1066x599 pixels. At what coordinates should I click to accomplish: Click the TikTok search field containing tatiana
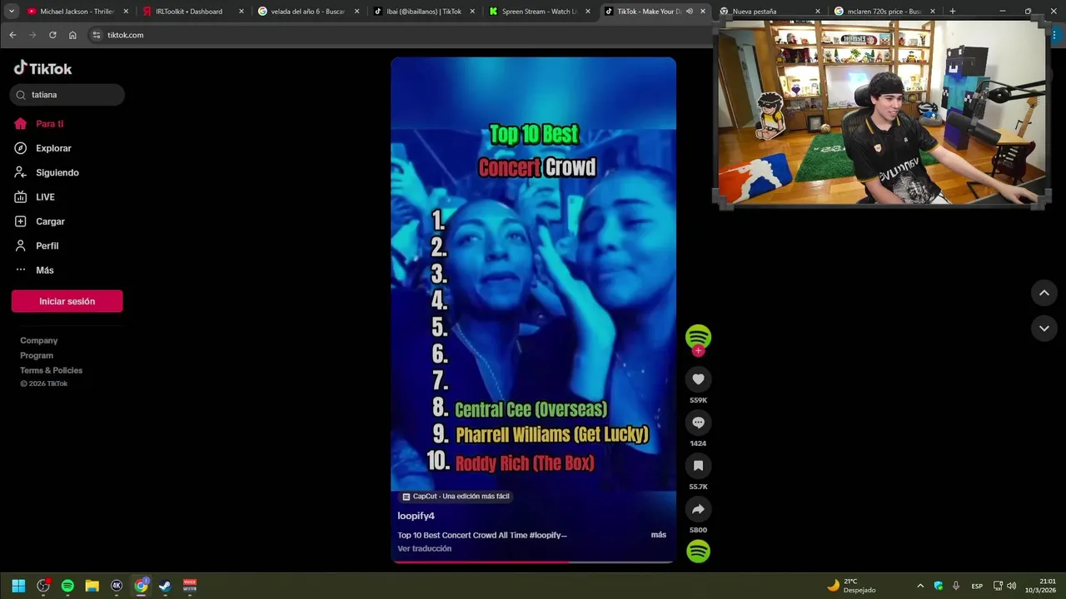tap(67, 95)
